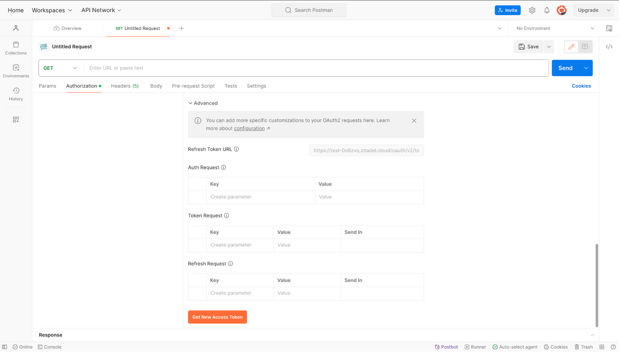Viewport: 619px width, 352px height.
Task: Follow the configuration link
Action: [249, 128]
